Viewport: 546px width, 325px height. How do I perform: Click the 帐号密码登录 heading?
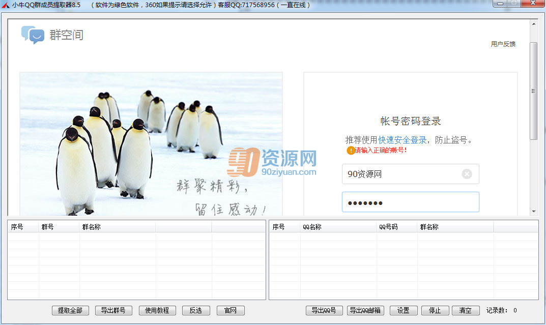(411, 121)
